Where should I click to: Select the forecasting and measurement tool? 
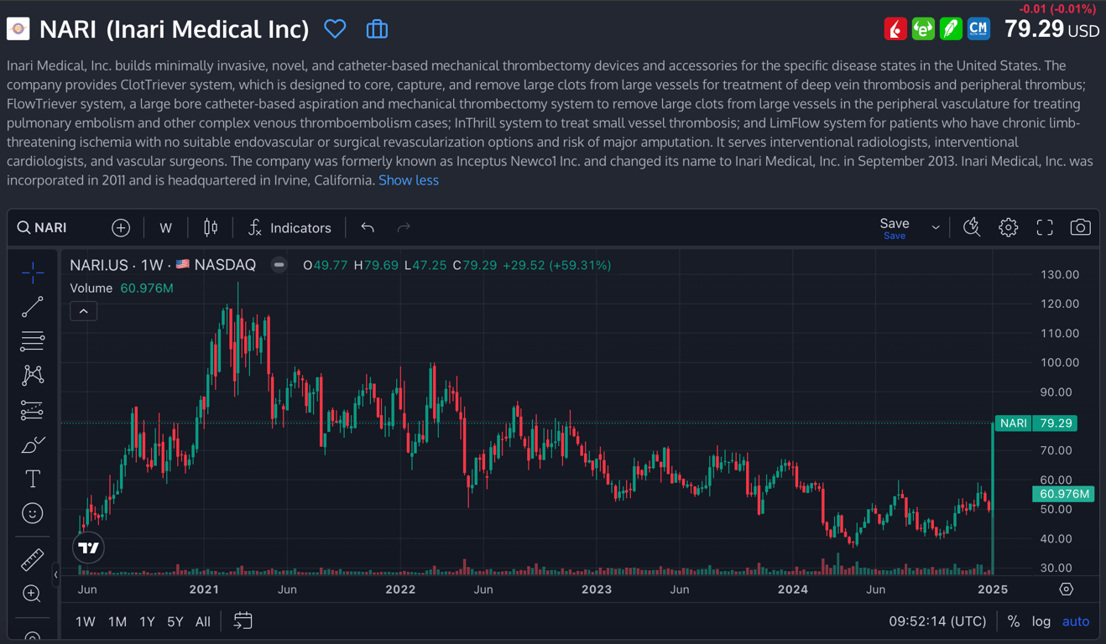(33, 410)
